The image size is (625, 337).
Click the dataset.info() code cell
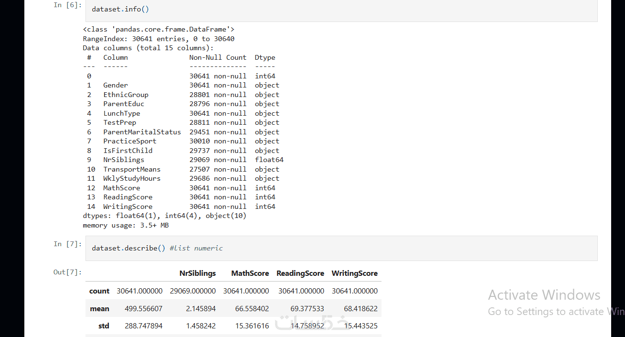(x=341, y=10)
